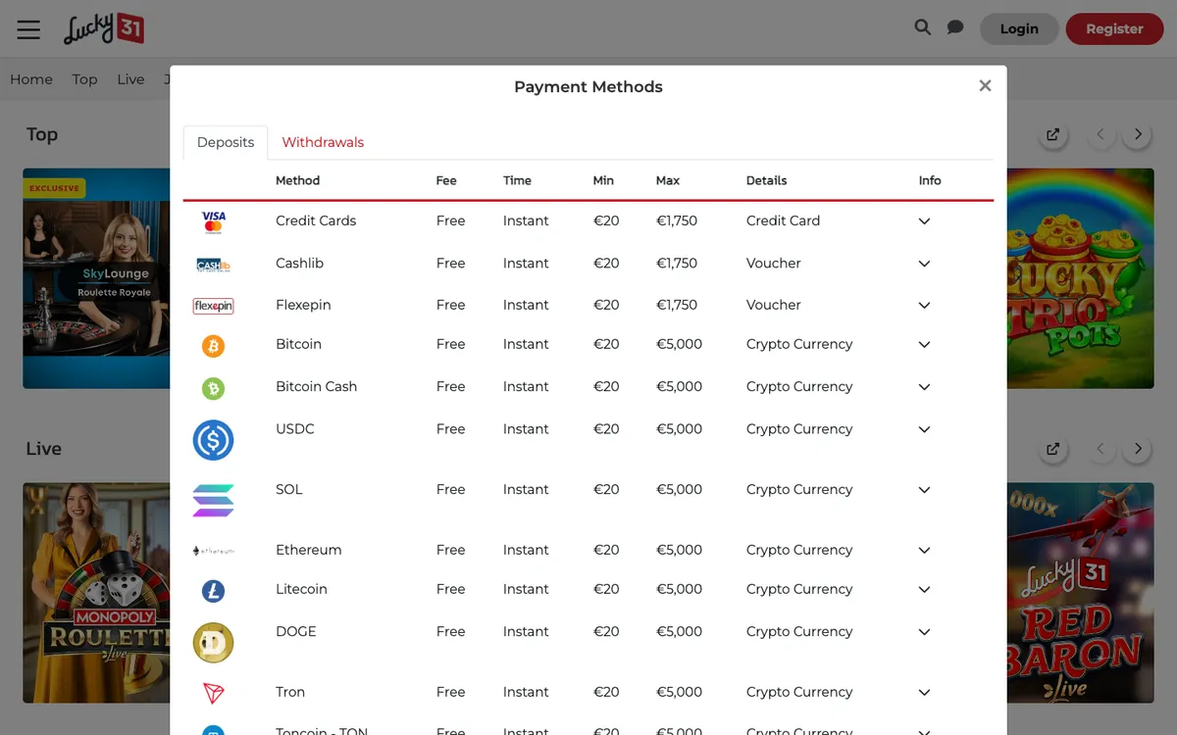Select the Deposits tab
Screen dimensions: 1177x735
[x=226, y=142]
